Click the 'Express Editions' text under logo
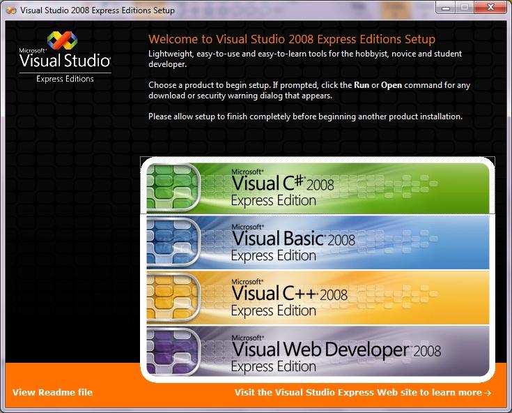512x413 pixels. 65,79
